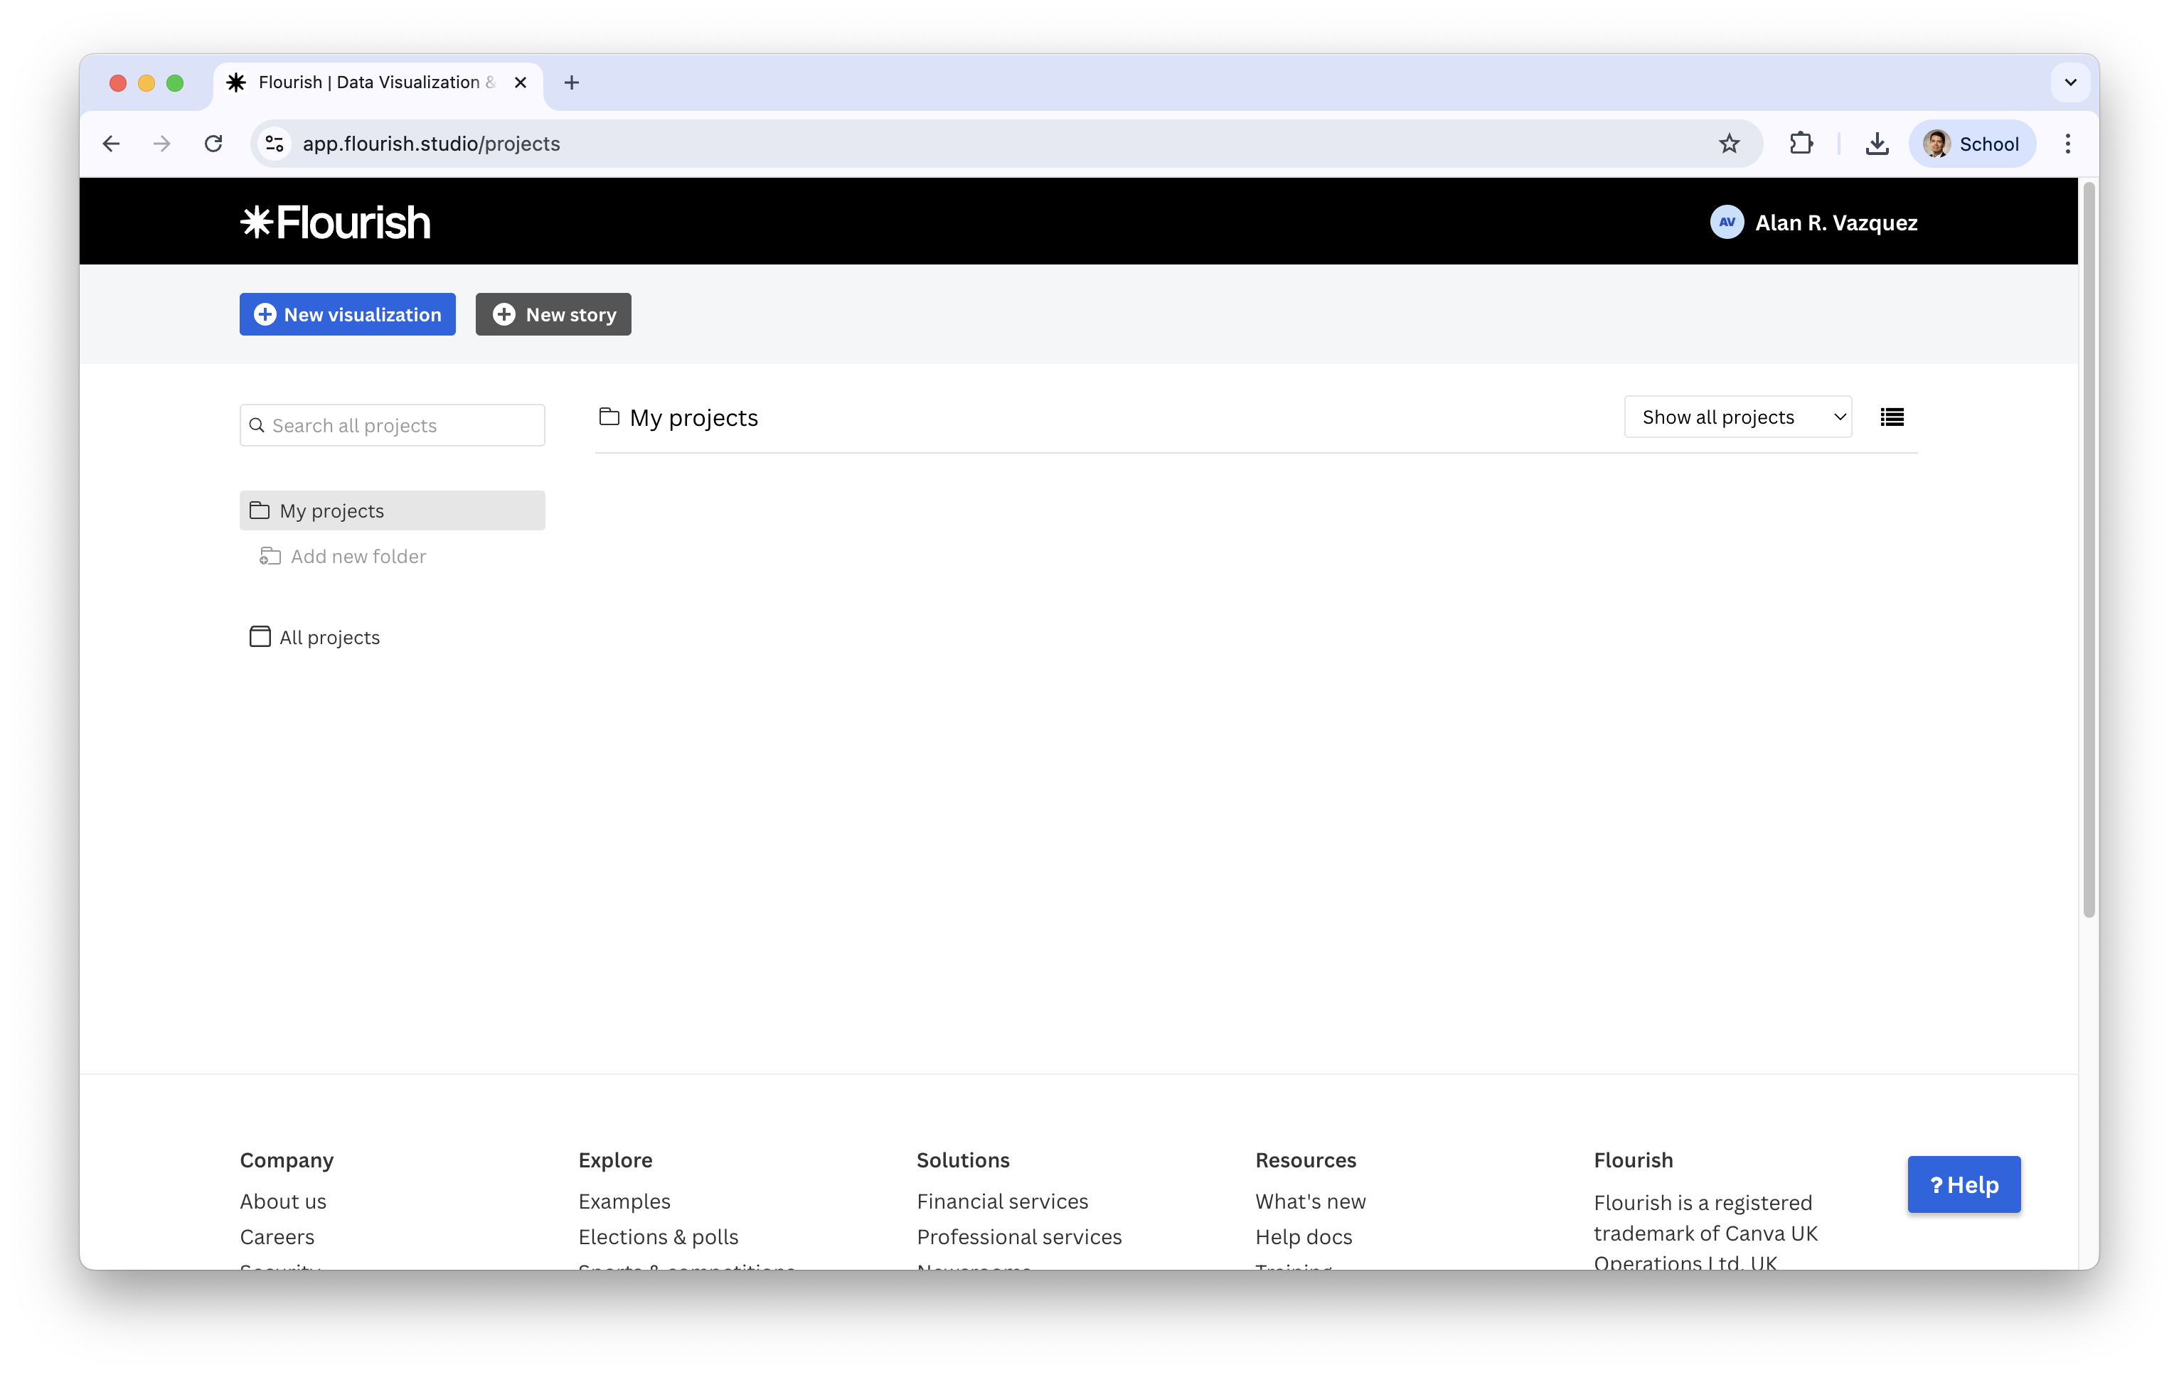Viewport: 2179px width, 1375px height.
Task: Go back to previous page
Action: (112, 144)
